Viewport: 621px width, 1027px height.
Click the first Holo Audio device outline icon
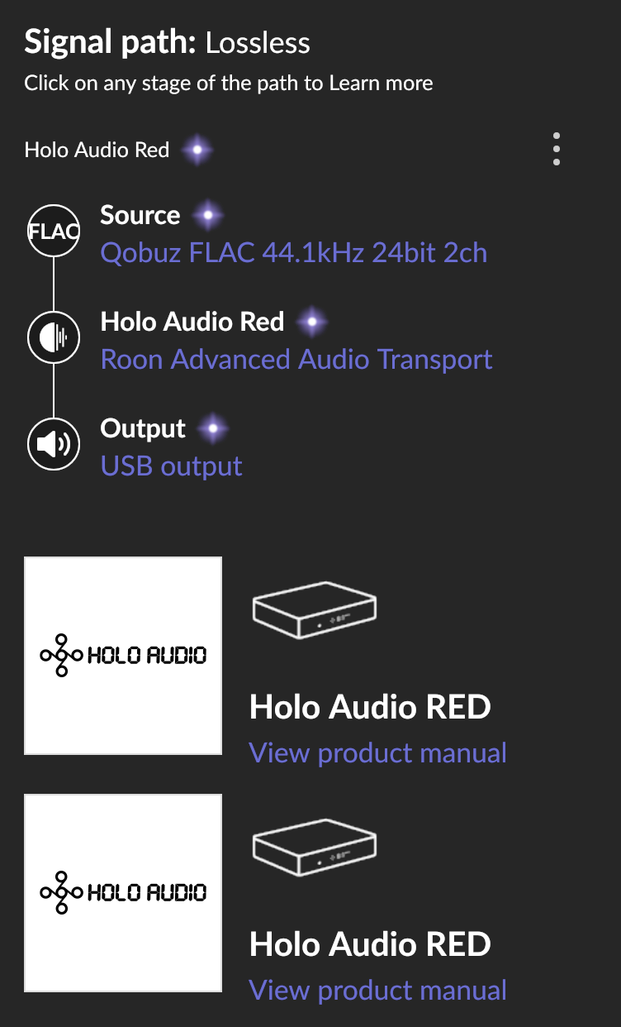click(314, 613)
